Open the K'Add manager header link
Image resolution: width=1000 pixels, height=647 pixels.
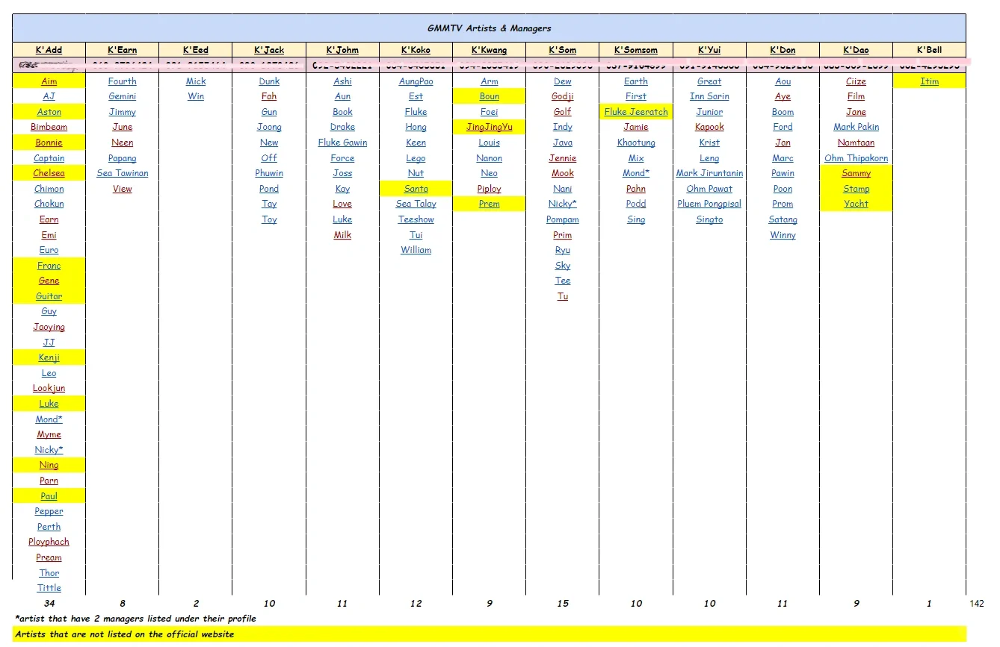(x=49, y=50)
